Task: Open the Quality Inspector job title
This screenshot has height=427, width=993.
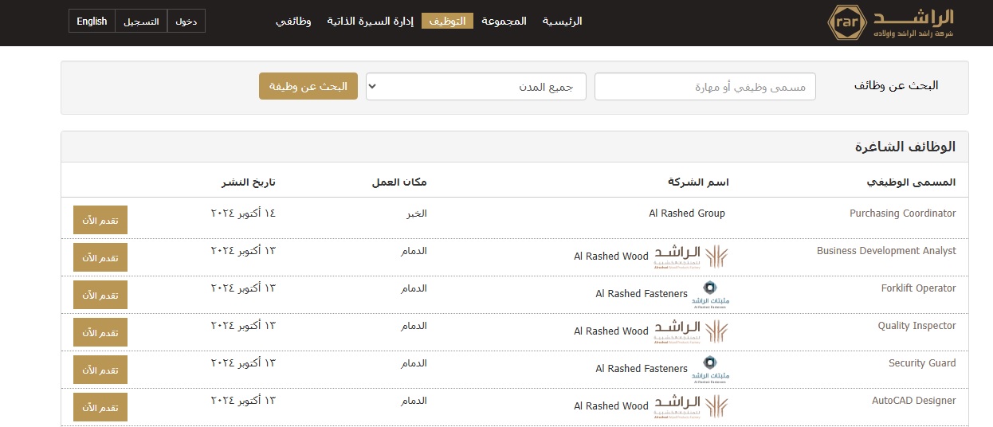Action: pos(916,326)
